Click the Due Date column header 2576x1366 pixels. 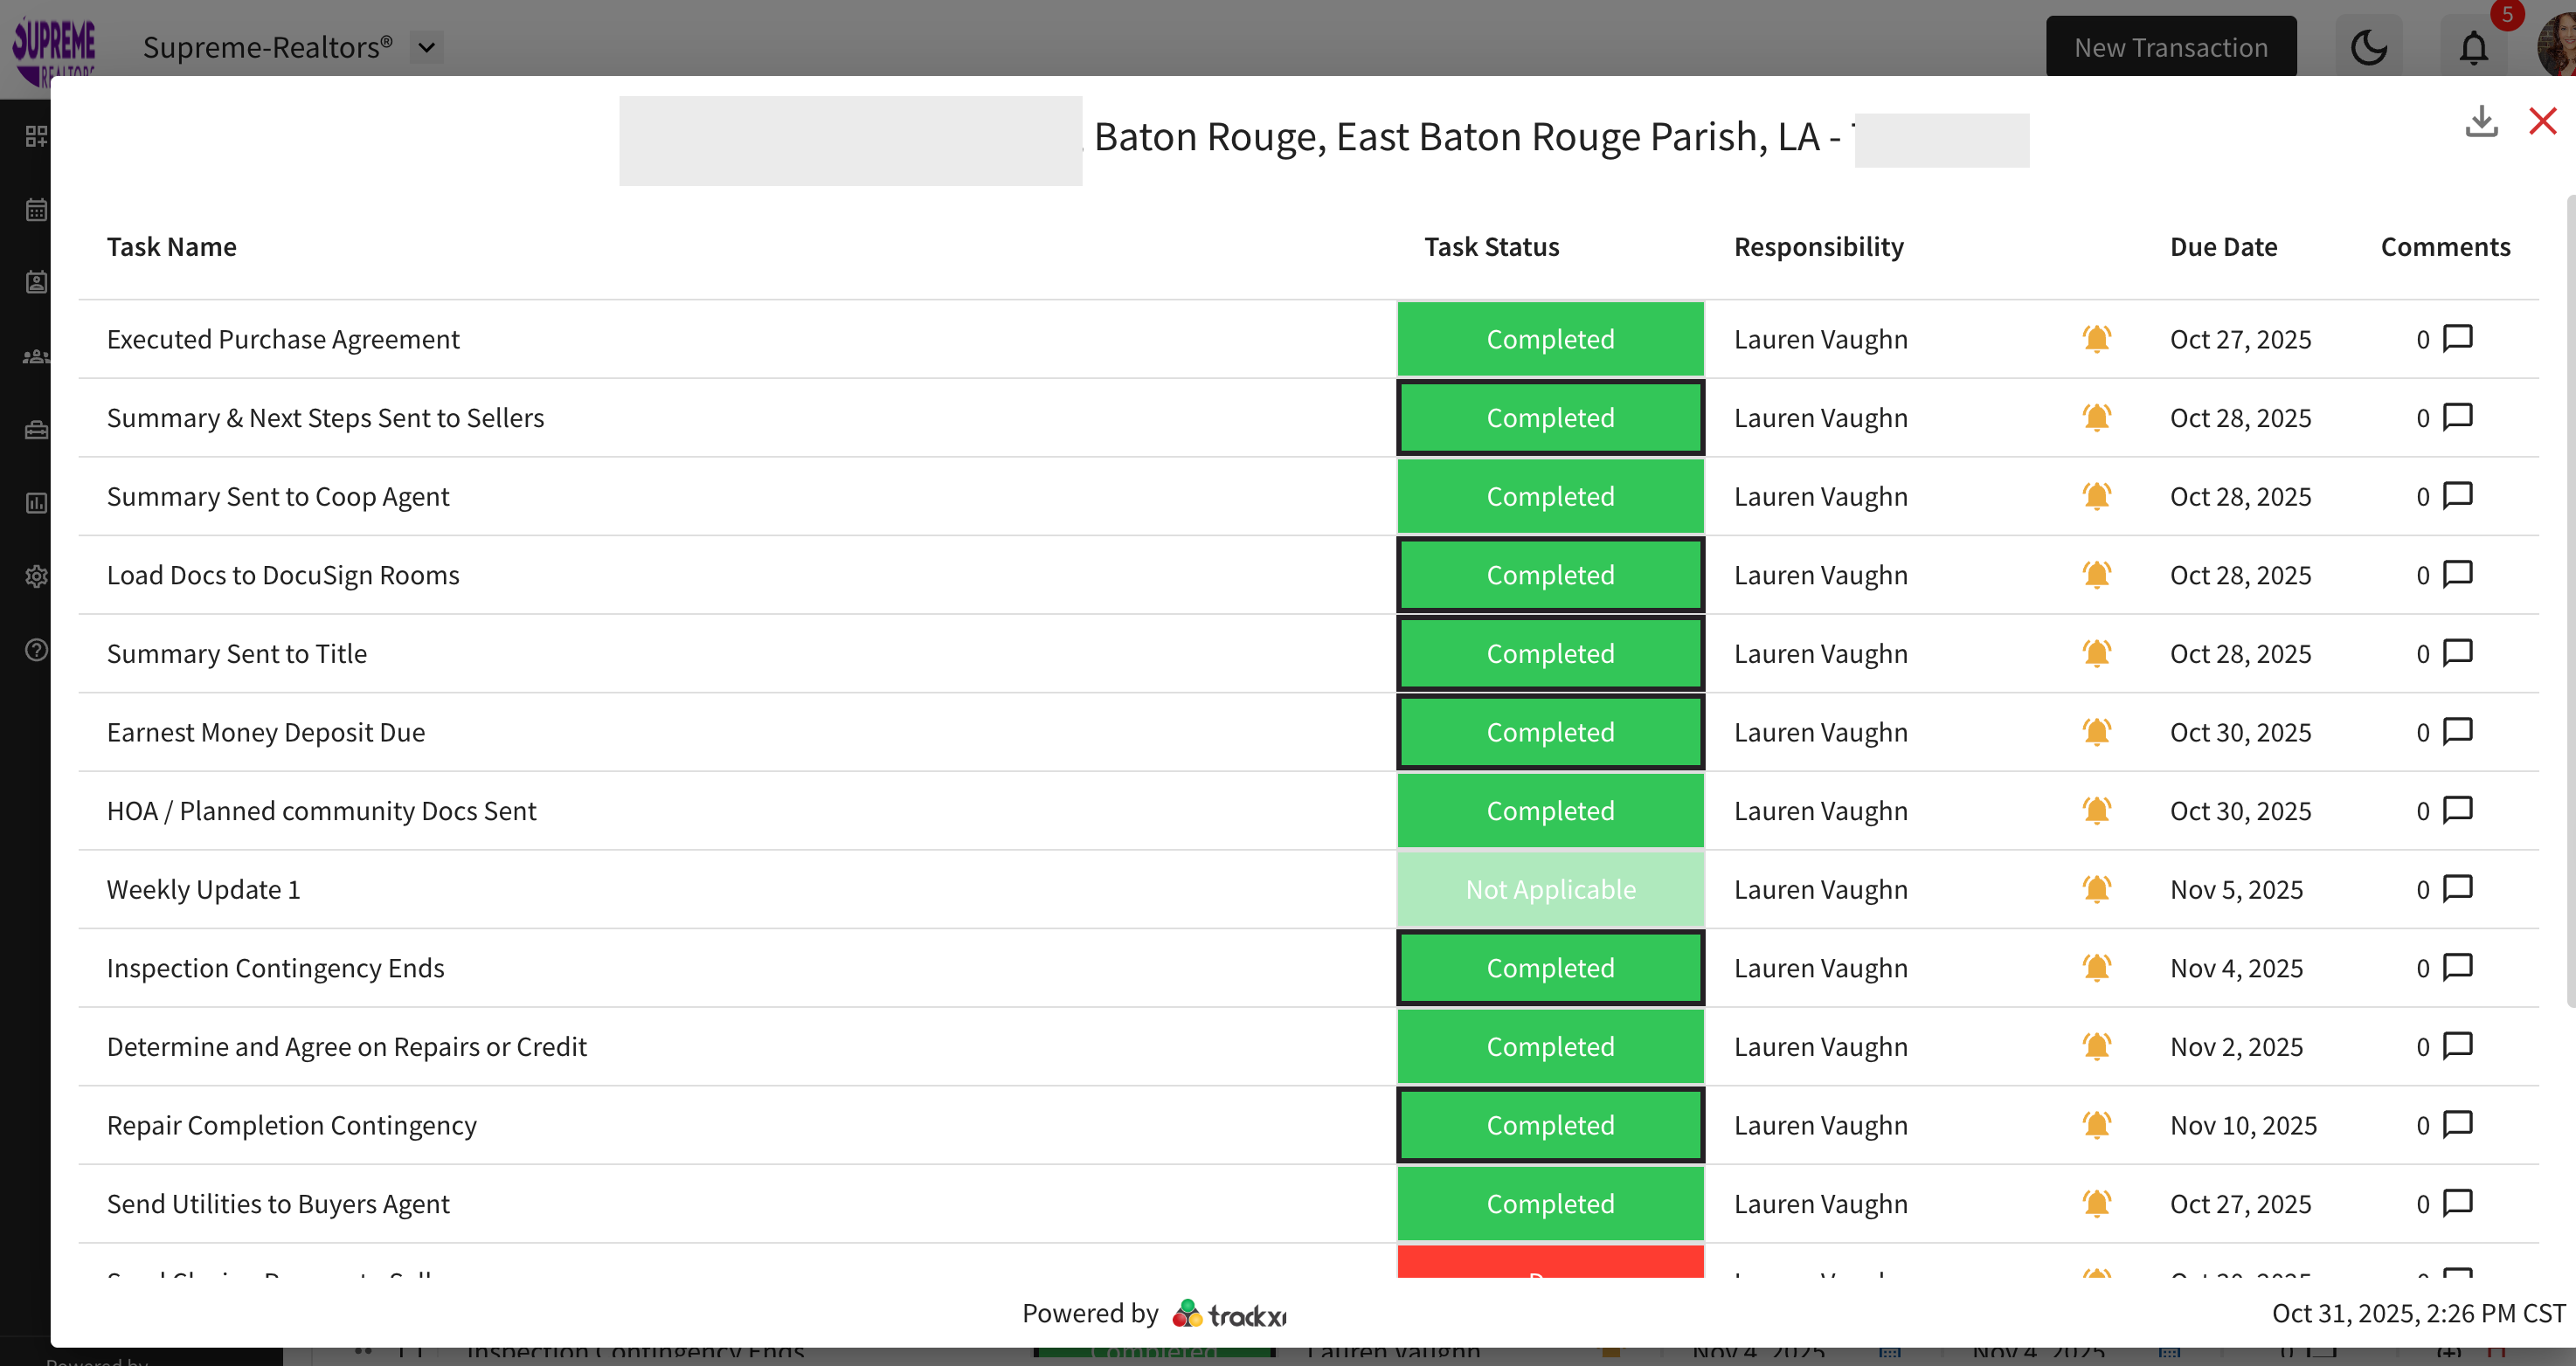(2223, 247)
